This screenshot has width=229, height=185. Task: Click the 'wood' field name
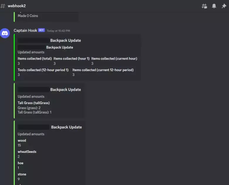click(x=22, y=141)
